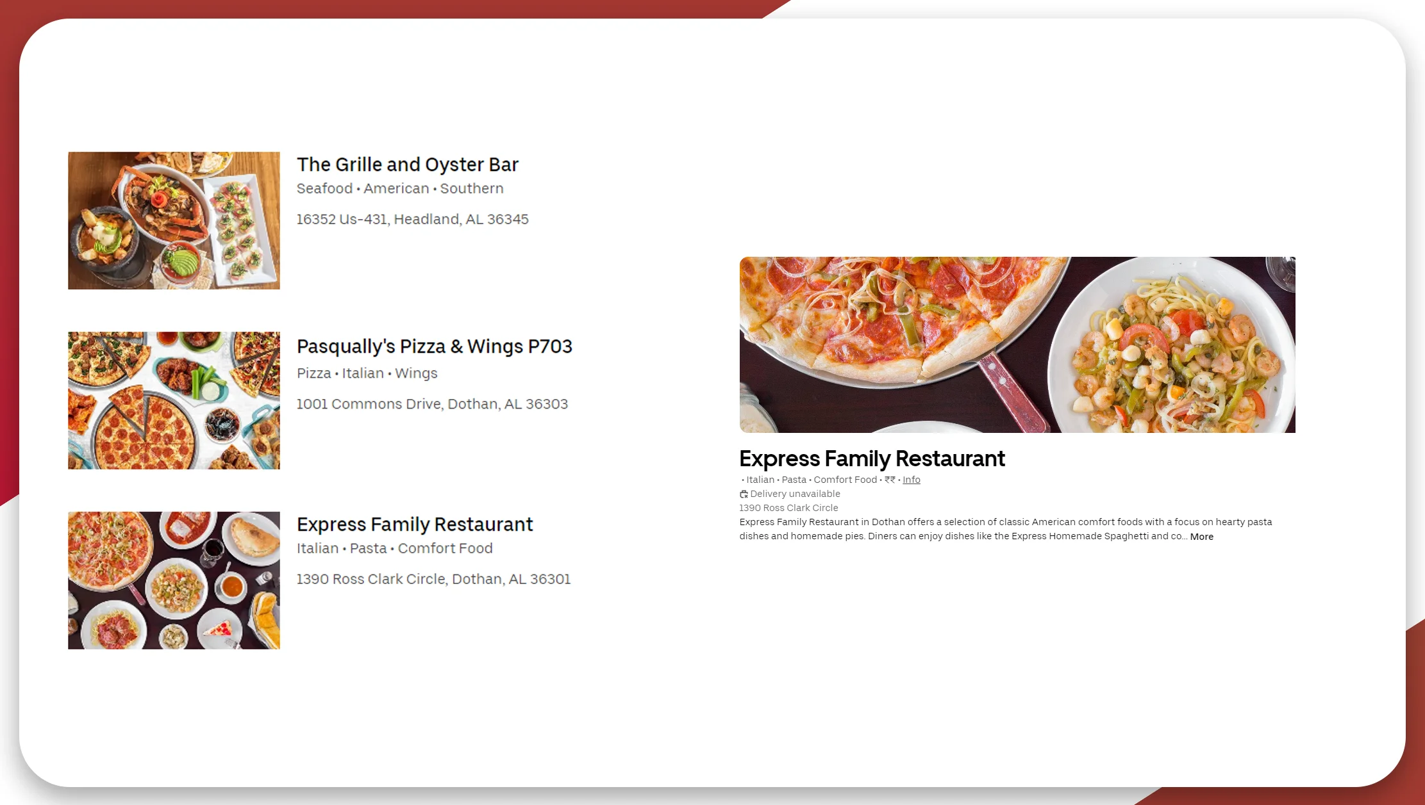
Task: Click The Grille and Oyster Bar thumbnail
Action: (x=174, y=220)
